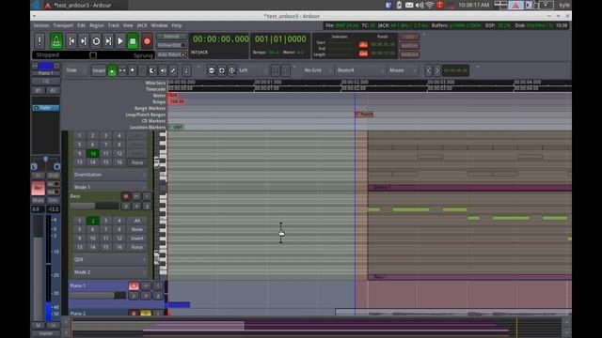Nudge forward with the right arrow

click(436, 70)
